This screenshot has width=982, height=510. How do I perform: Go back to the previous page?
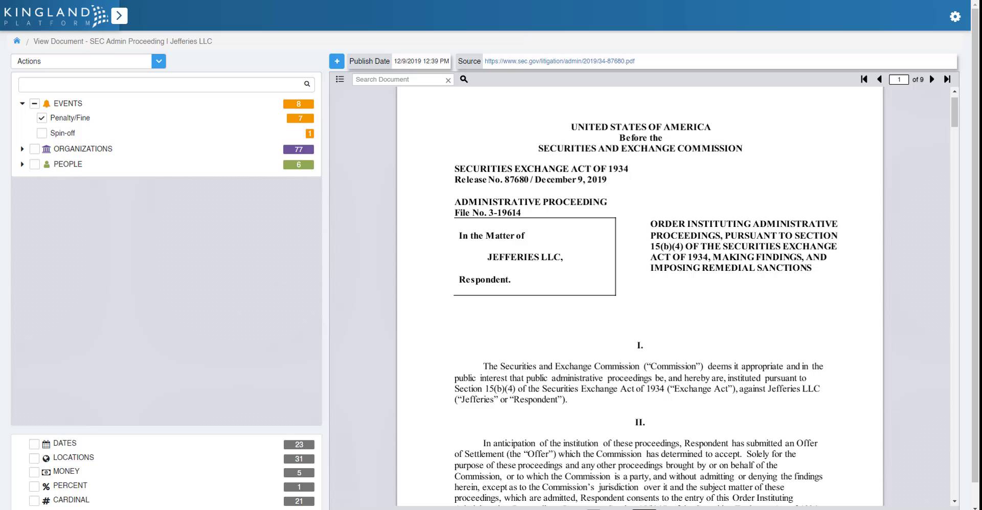pyautogui.click(x=880, y=79)
